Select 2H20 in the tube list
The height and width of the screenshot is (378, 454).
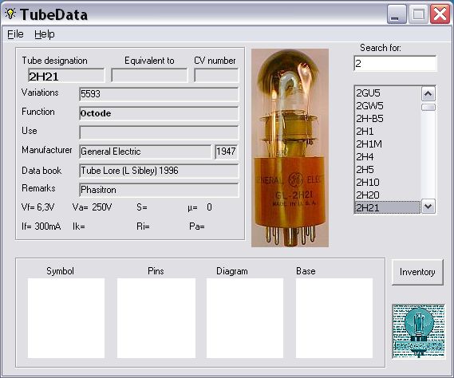pyautogui.click(x=388, y=195)
